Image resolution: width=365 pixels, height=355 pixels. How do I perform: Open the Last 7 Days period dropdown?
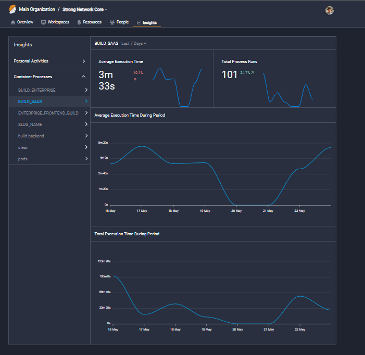[x=134, y=43]
